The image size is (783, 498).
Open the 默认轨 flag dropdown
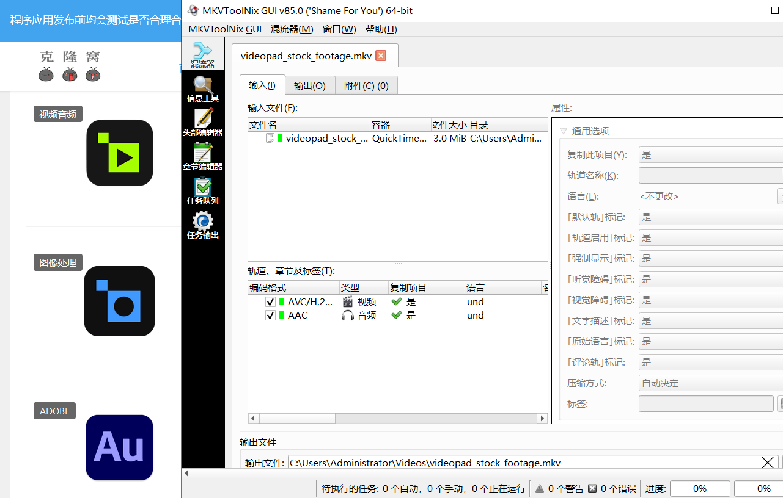[710, 217]
